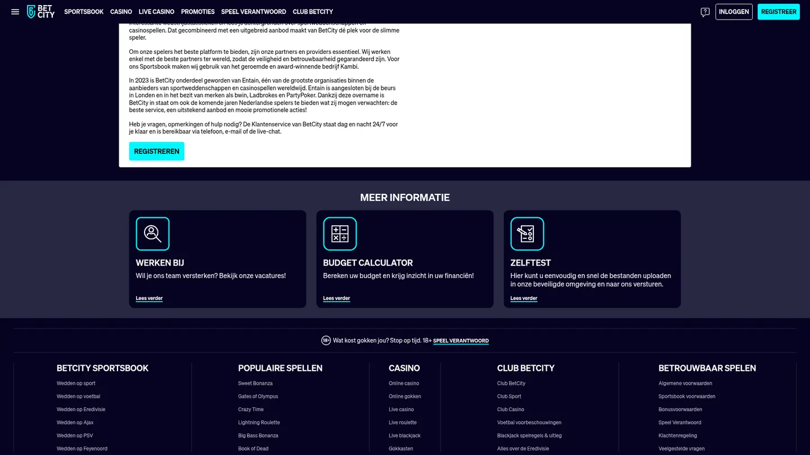Screen dimensions: 810x455
Task: Open the Club BetCity footer link
Action: 511,383
